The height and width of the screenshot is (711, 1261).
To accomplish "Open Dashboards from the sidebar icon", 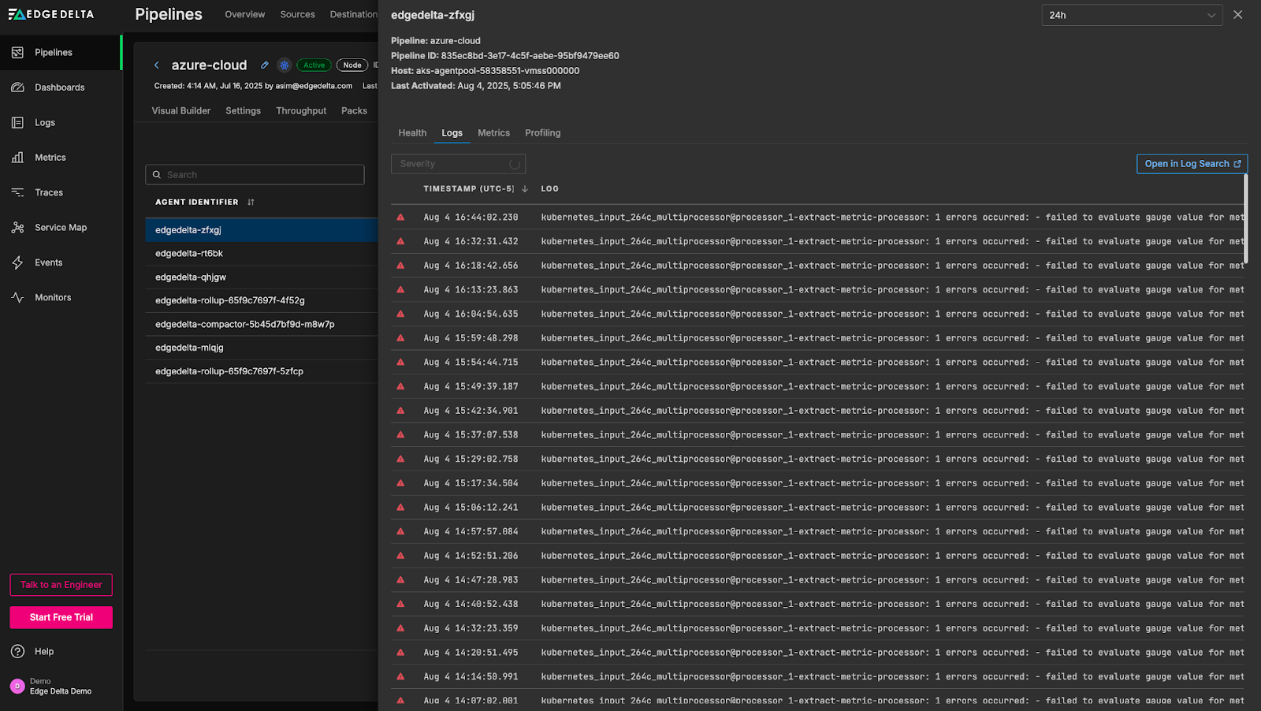I will [17, 87].
